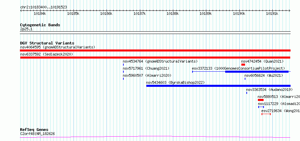The width and height of the screenshot is (300, 141).
Task: Open variant nsv5717961 (Chuang2021)
Action: (x=146, y=68)
